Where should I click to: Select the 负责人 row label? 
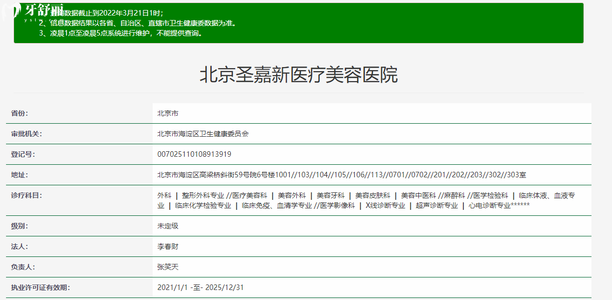point(23,267)
